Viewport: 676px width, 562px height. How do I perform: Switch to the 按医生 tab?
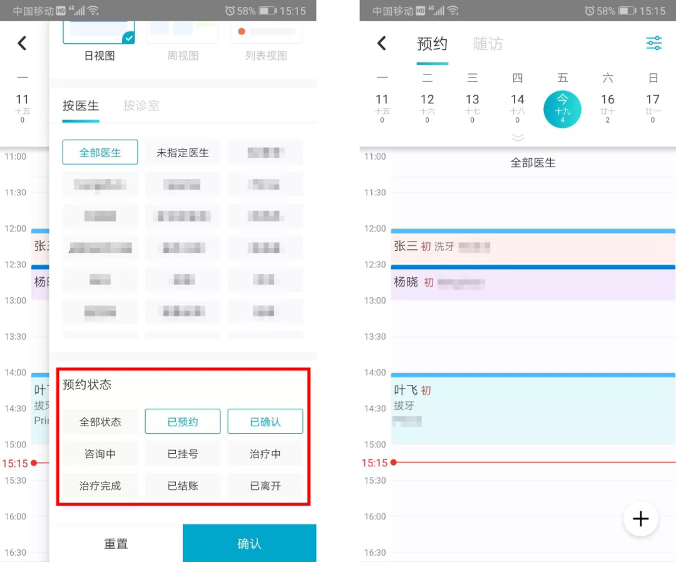pos(81,106)
